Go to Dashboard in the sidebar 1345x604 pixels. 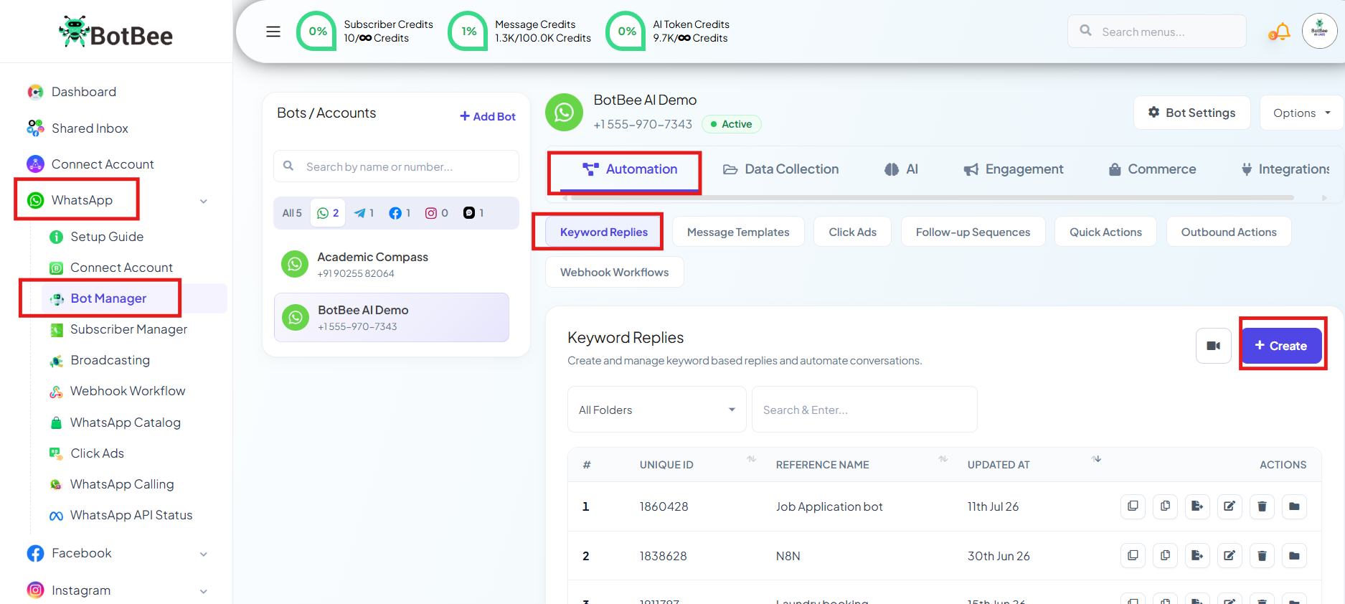[83, 92]
